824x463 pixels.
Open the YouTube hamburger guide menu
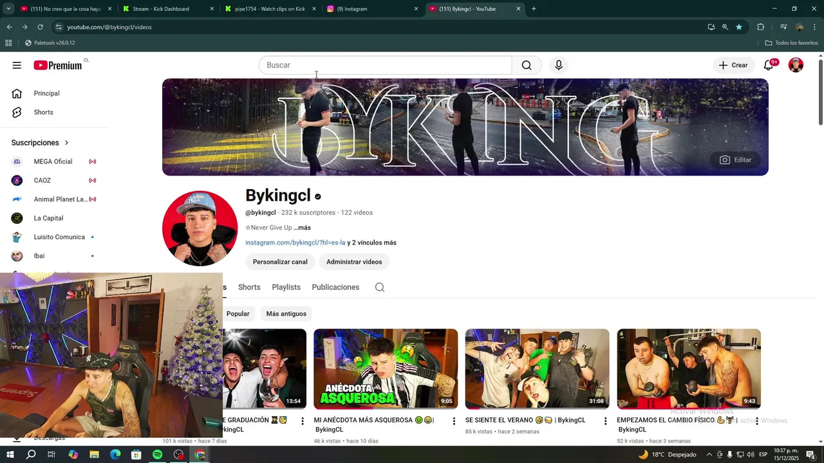click(x=17, y=65)
